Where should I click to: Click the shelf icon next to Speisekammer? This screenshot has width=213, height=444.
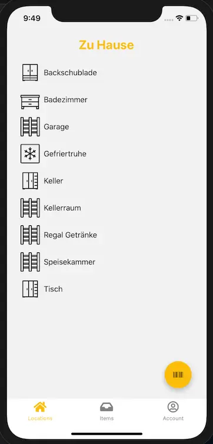(x=30, y=262)
